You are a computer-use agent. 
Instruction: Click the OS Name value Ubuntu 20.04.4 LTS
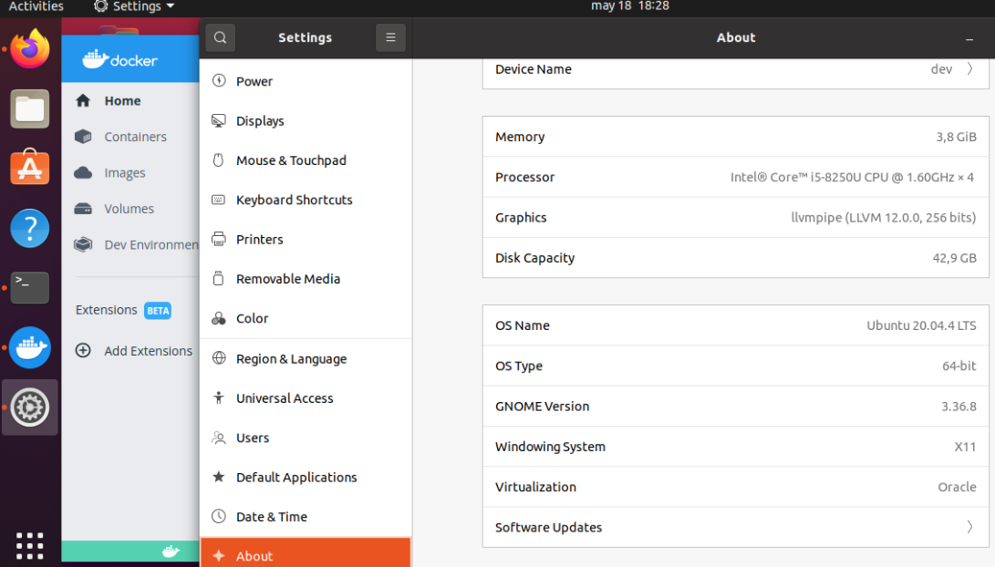(x=921, y=325)
